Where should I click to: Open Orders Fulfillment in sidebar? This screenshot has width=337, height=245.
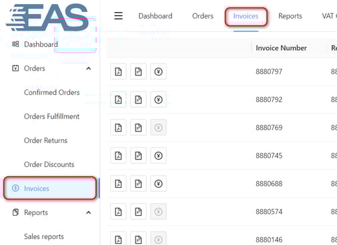coord(51,116)
